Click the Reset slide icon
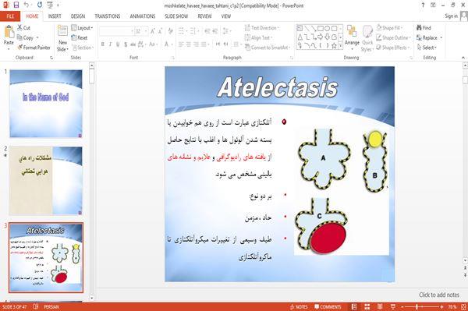Screen dimensions: 468x311 (74, 37)
